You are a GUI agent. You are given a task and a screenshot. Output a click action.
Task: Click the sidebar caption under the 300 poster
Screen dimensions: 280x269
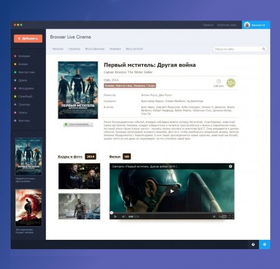pyautogui.click(x=24, y=231)
